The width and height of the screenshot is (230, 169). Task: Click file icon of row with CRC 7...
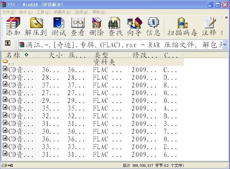coord(5,130)
